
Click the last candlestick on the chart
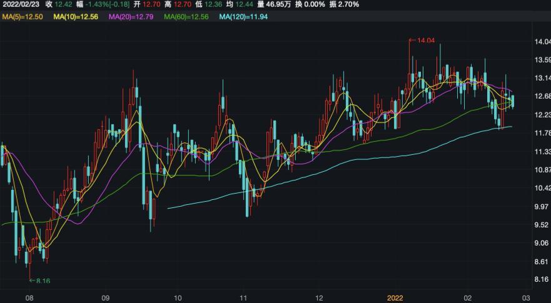(513, 101)
